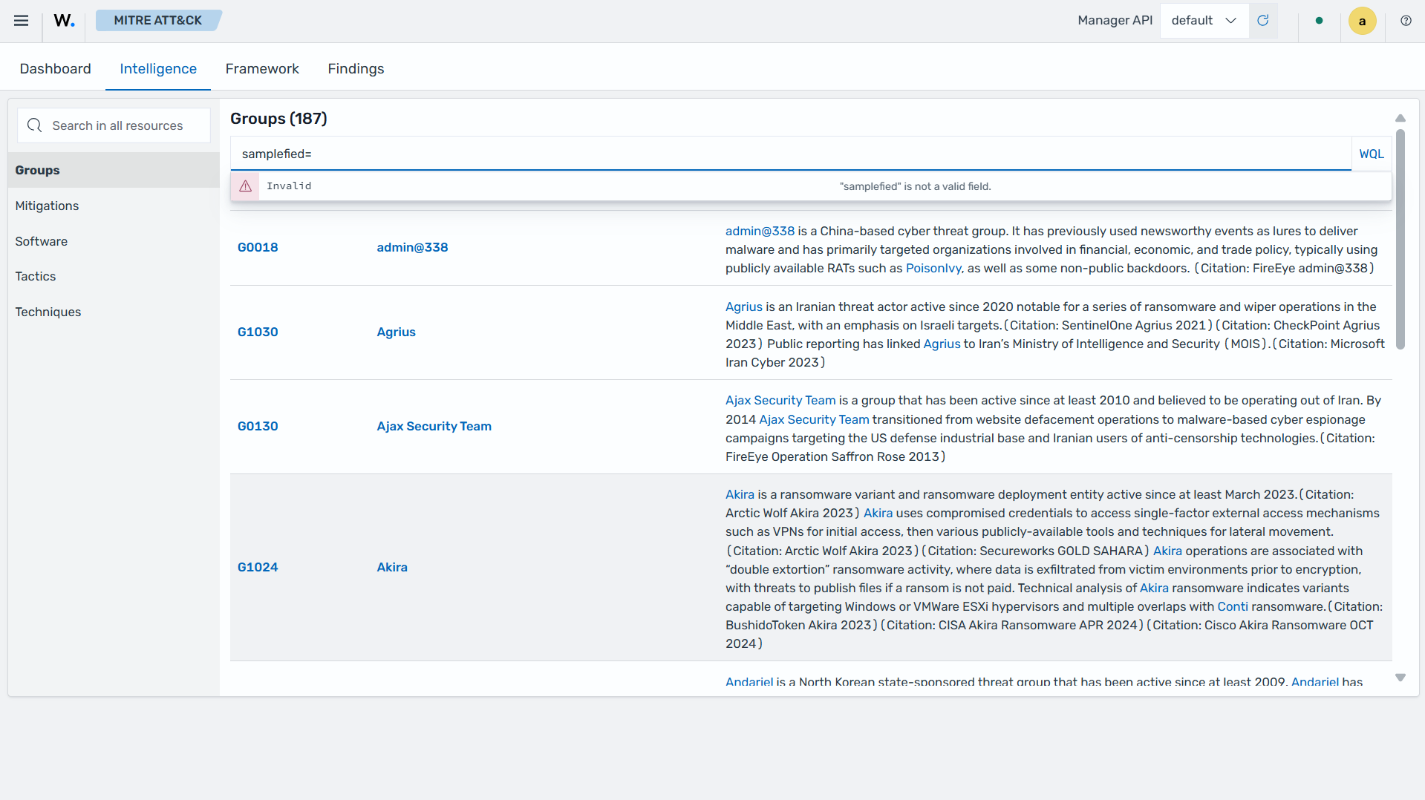The height and width of the screenshot is (800, 1425).
Task: Click the green status indicator dot
Action: (x=1319, y=21)
